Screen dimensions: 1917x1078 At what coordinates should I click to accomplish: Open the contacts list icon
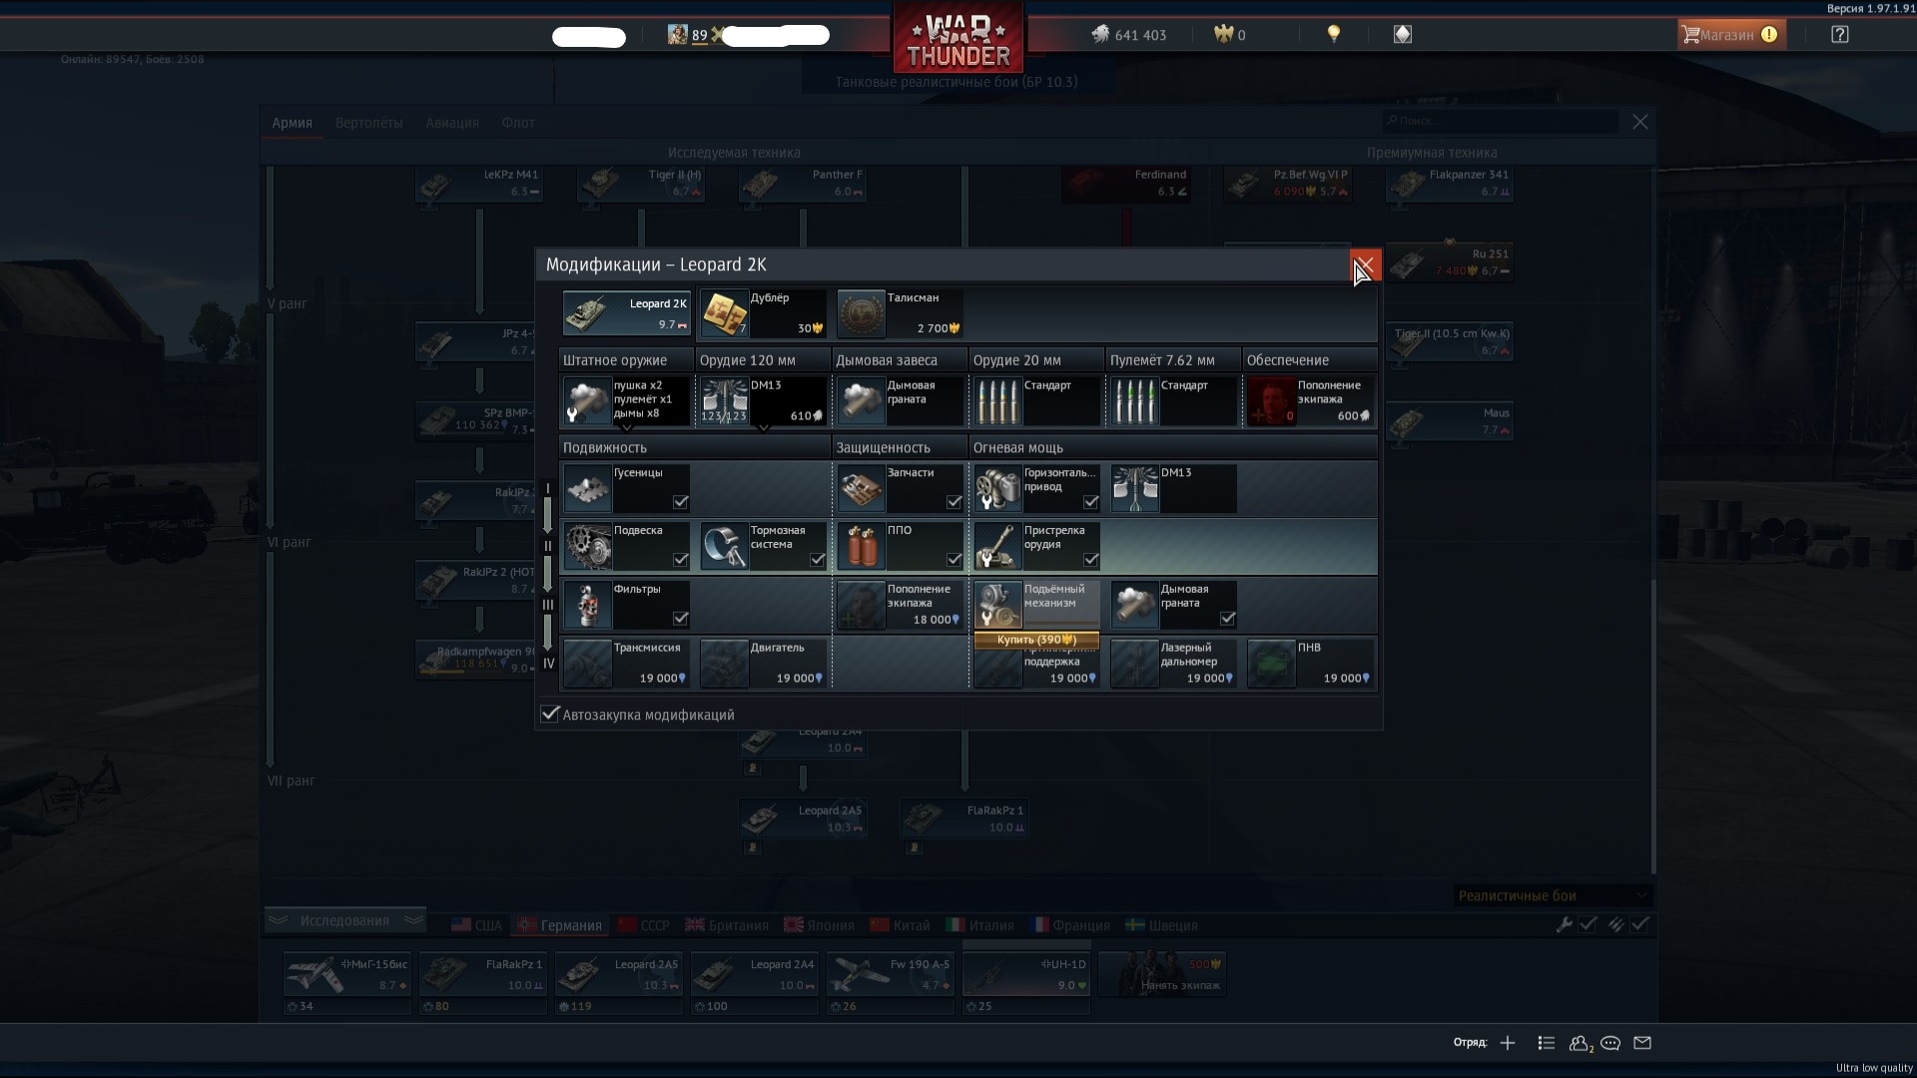1580,1043
